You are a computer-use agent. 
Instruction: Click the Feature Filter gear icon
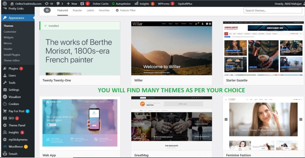tap(117, 10)
